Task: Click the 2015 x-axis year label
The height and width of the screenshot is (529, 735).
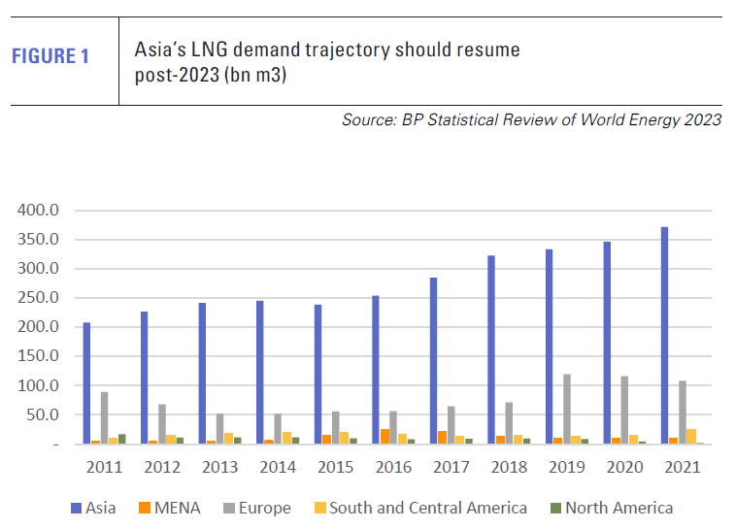Action: pyautogui.click(x=335, y=468)
